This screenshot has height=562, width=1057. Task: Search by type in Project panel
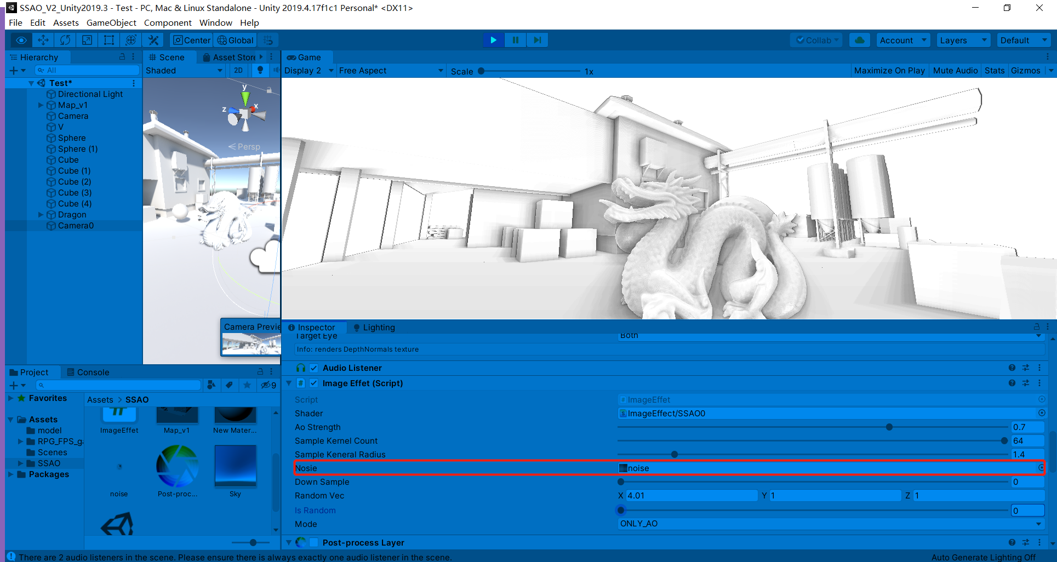point(211,385)
